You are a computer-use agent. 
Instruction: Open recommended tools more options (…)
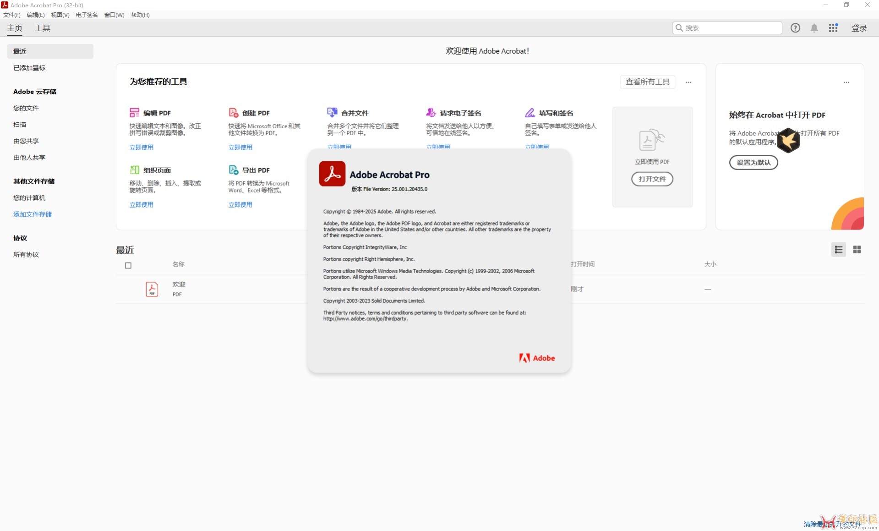coord(688,82)
